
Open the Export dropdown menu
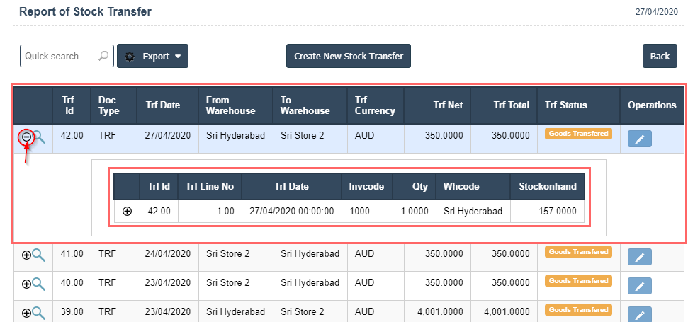pyautogui.click(x=152, y=57)
